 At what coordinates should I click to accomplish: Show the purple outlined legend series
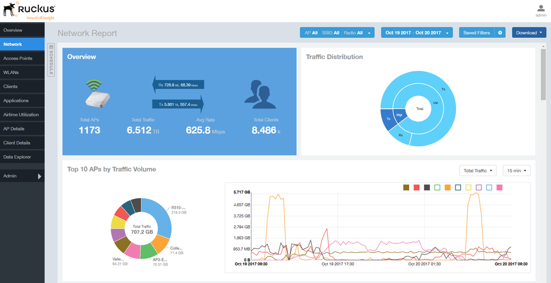coord(478,188)
